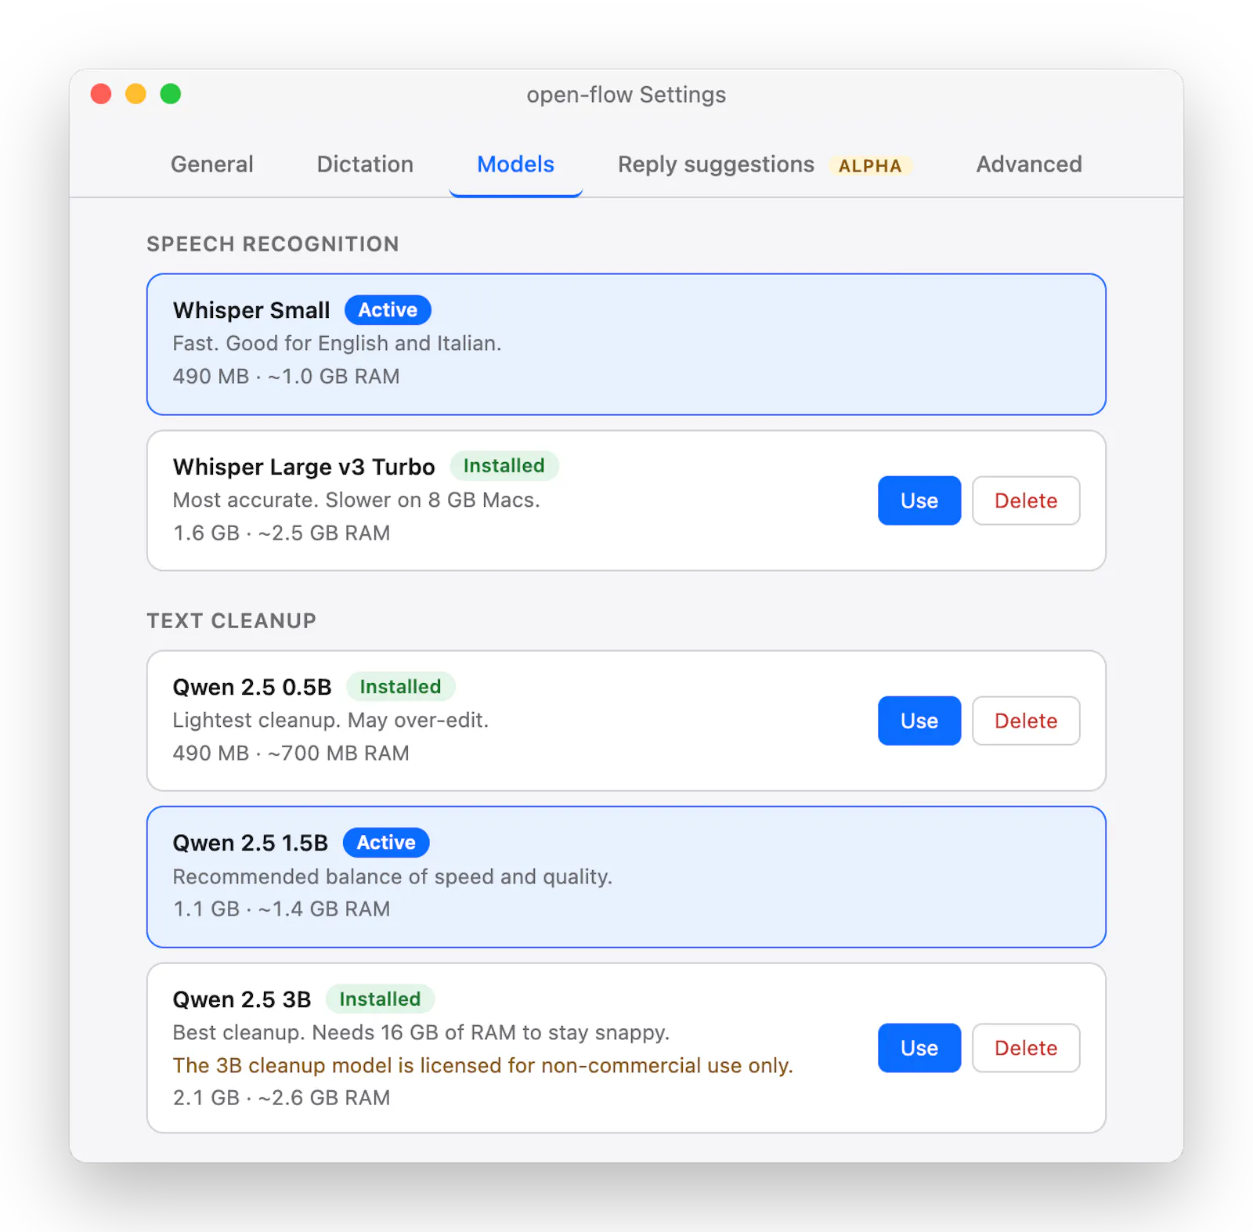The image size is (1253, 1232).
Task: Click the Whisper Small model name
Action: (251, 310)
